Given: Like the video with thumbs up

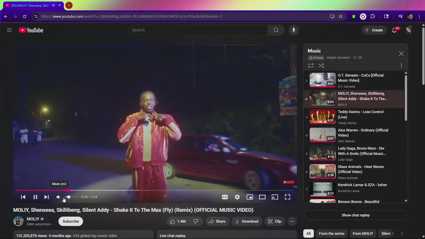Looking at the screenshot, I should point(178,221).
